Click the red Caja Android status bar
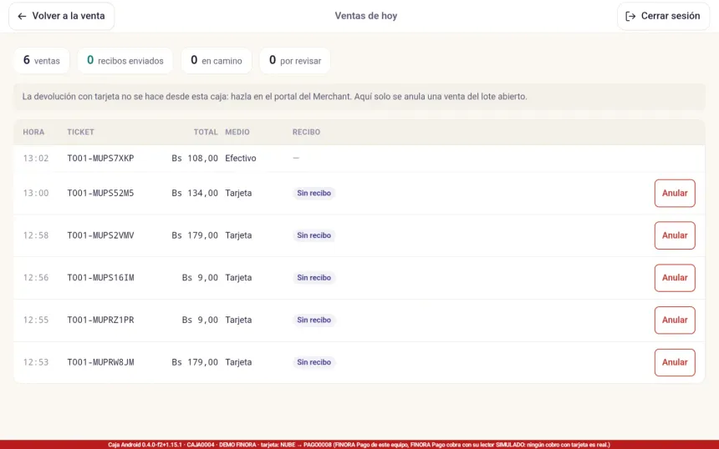The image size is (719, 449). pos(359,445)
